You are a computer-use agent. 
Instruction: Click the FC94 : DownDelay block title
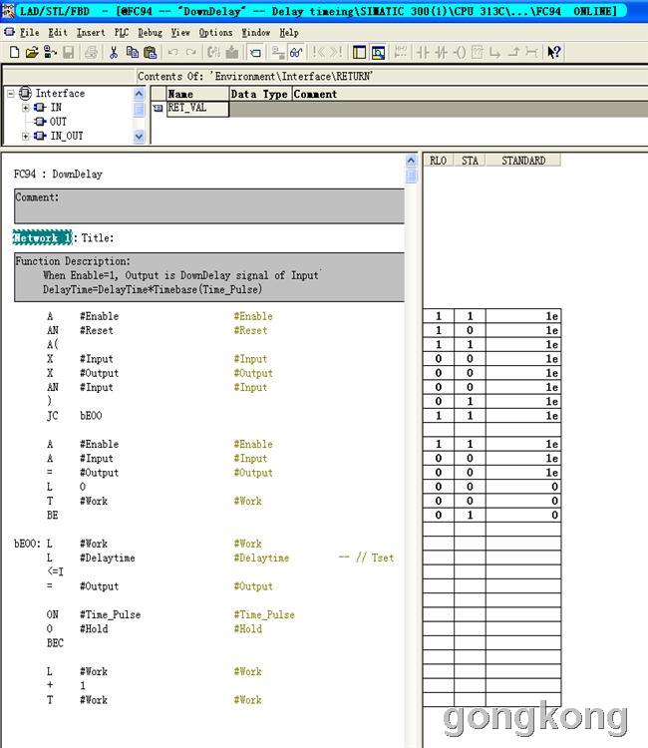click(x=58, y=175)
